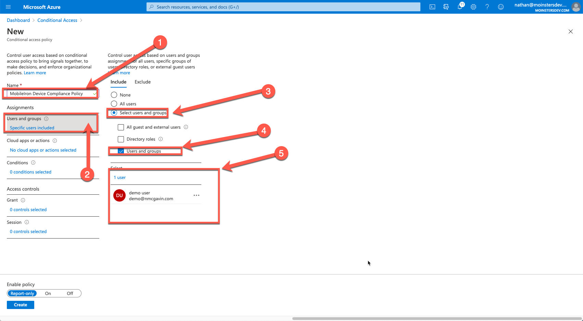Click the Create button
The image size is (583, 321).
[x=20, y=305]
